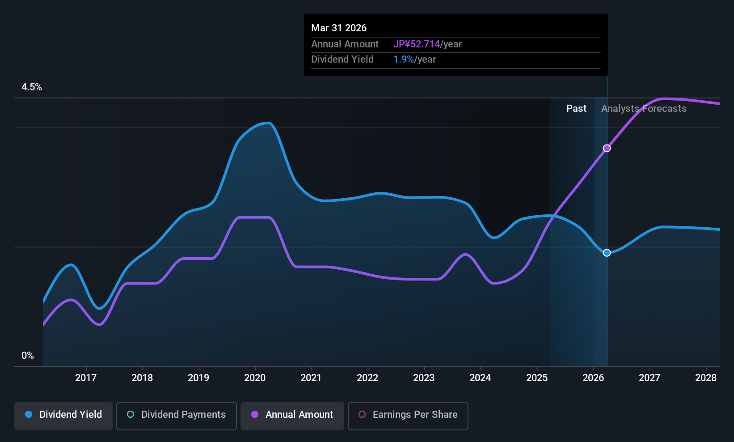Click the 2020 x-axis label

255,378
